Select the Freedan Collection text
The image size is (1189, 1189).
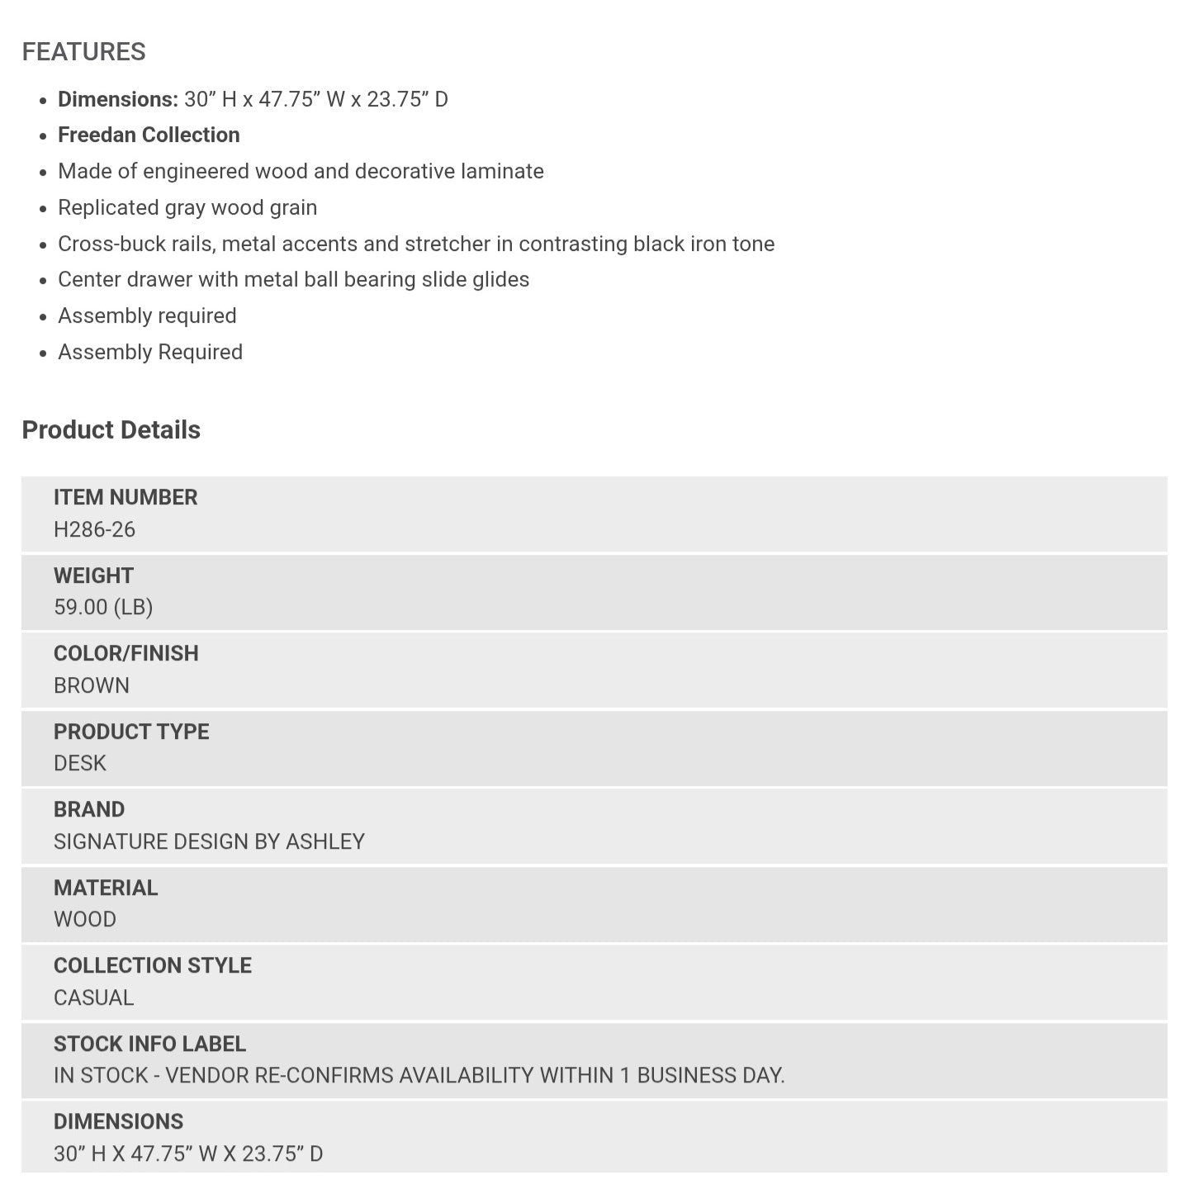(149, 135)
